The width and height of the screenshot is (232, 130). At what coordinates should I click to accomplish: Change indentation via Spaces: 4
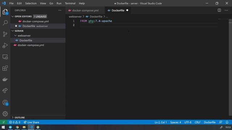(175, 122)
